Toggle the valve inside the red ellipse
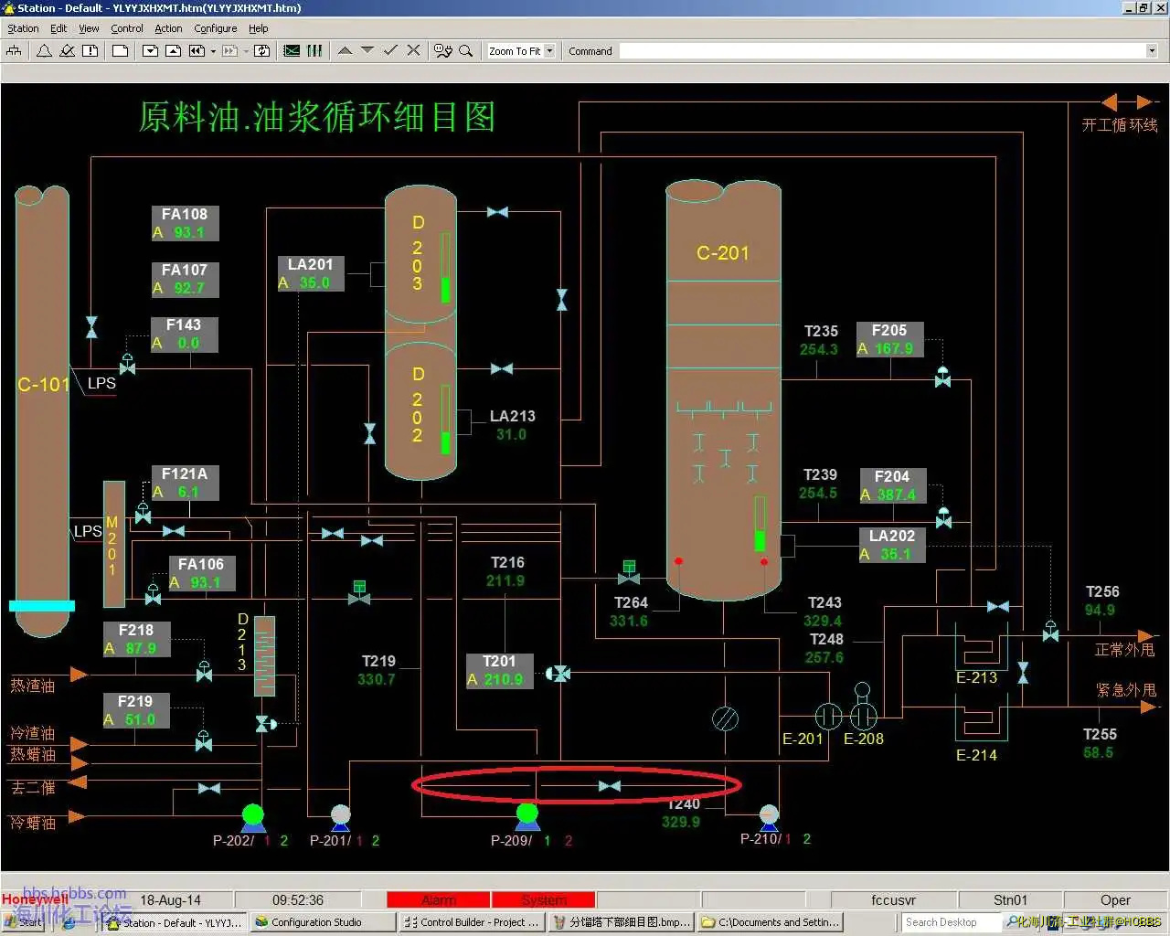Image resolution: width=1170 pixels, height=936 pixels. point(609,786)
